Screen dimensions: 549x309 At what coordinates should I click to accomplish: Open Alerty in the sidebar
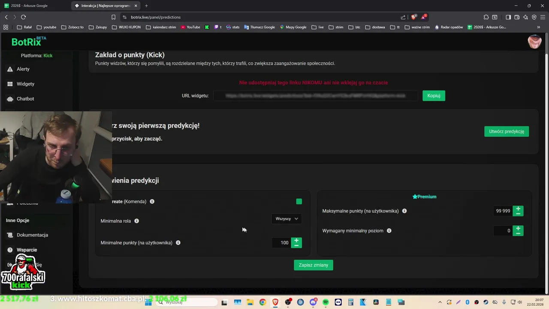point(23,69)
